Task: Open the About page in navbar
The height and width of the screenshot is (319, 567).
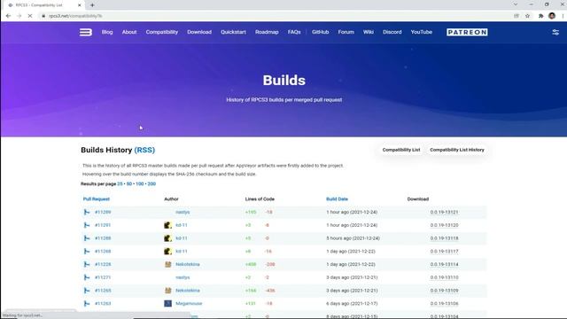Action: (x=129, y=32)
